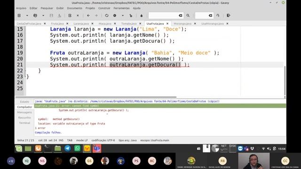Select the Estado message panel tab
The image size is (301, 169).
[24, 102]
